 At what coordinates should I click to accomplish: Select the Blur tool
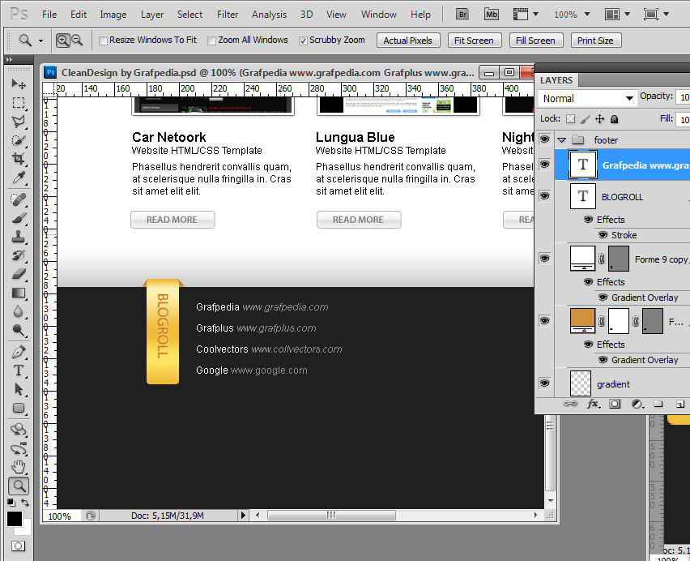19,312
